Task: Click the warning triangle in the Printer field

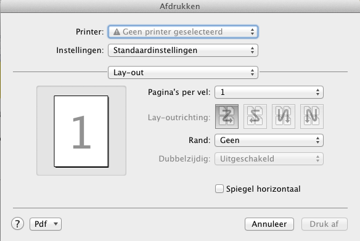Action: click(x=117, y=31)
